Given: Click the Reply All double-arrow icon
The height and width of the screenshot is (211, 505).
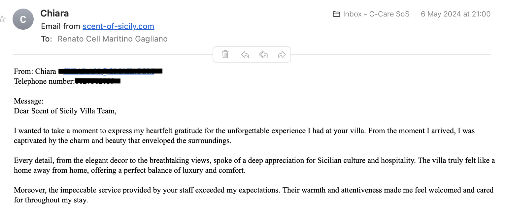Looking at the screenshot, I should pyautogui.click(x=263, y=54).
